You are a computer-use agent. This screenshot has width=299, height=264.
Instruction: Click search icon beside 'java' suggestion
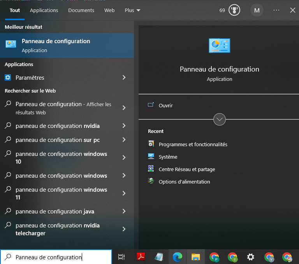tap(8, 211)
